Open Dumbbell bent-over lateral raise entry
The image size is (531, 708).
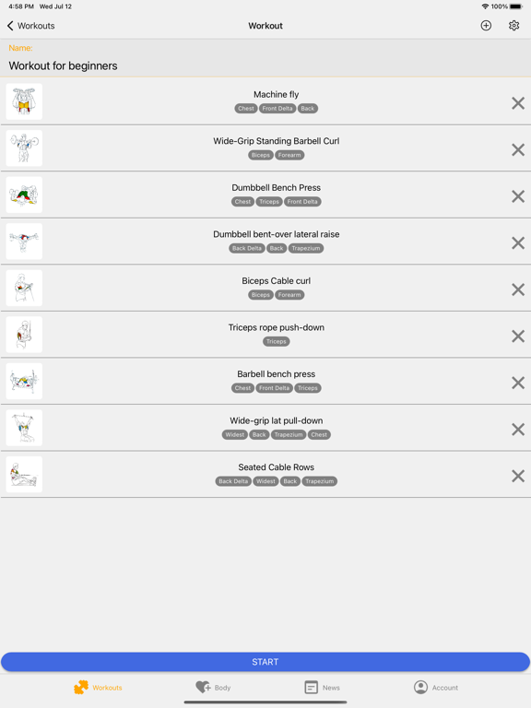pyautogui.click(x=265, y=242)
